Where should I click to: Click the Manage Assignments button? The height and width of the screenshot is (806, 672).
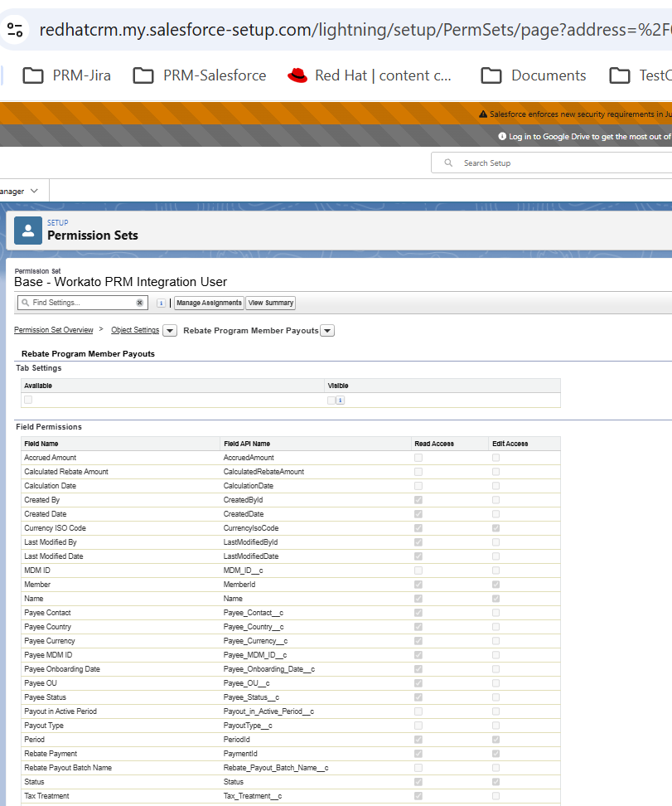[x=209, y=303]
